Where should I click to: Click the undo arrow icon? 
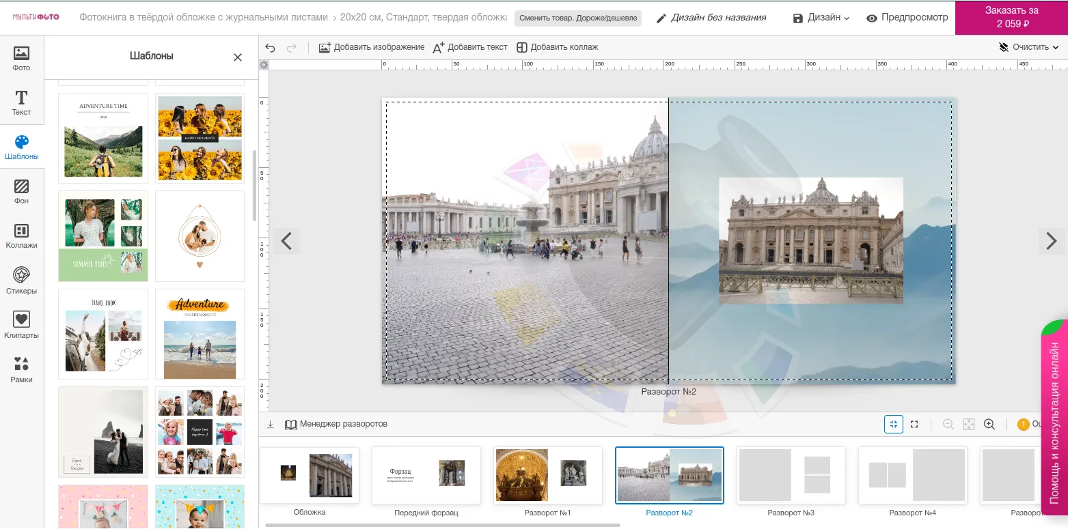click(x=271, y=47)
